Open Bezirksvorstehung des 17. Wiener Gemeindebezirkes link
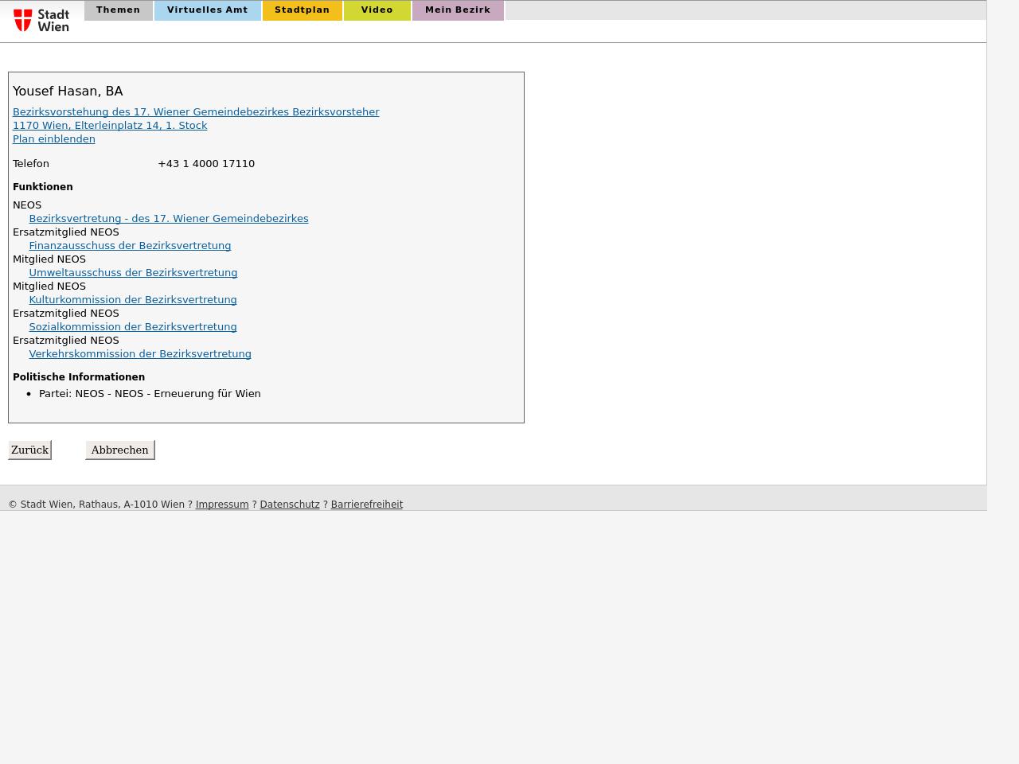 tap(196, 112)
